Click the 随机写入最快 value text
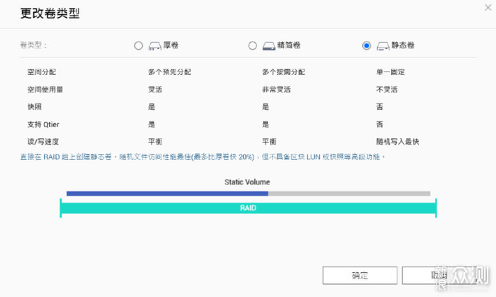Screen dimensions: 496x297 click(x=398, y=141)
